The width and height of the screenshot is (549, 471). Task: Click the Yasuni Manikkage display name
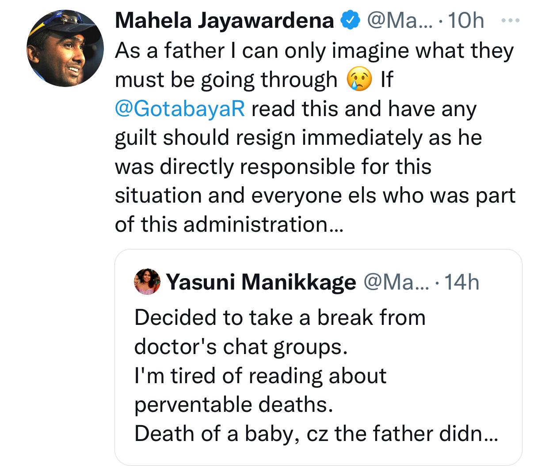[x=261, y=282]
